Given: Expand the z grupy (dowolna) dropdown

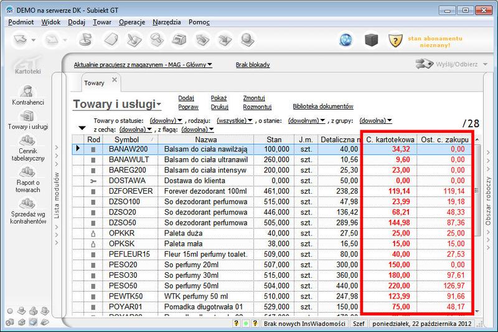Looking at the screenshot, I should 375,120.
